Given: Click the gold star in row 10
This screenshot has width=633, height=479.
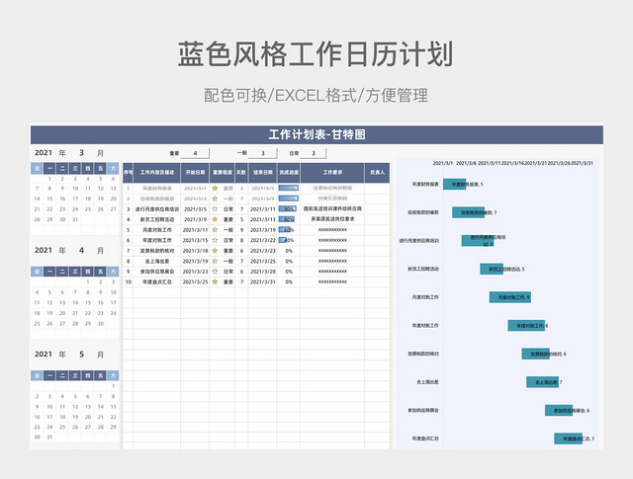Looking at the screenshot, I should [x=215, y=281].
